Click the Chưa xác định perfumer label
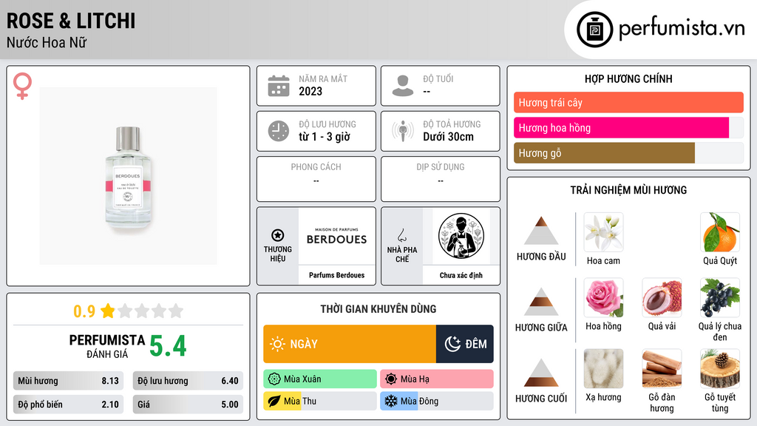757x426 pixels. pos(461,275)
